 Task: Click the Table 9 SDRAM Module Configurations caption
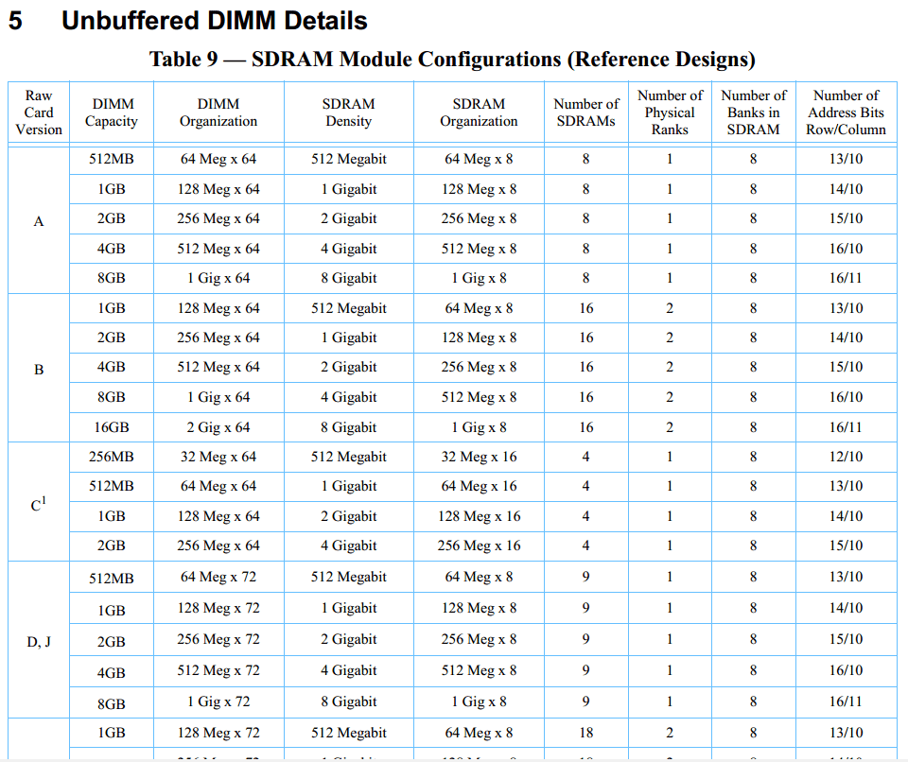(452, 59)
